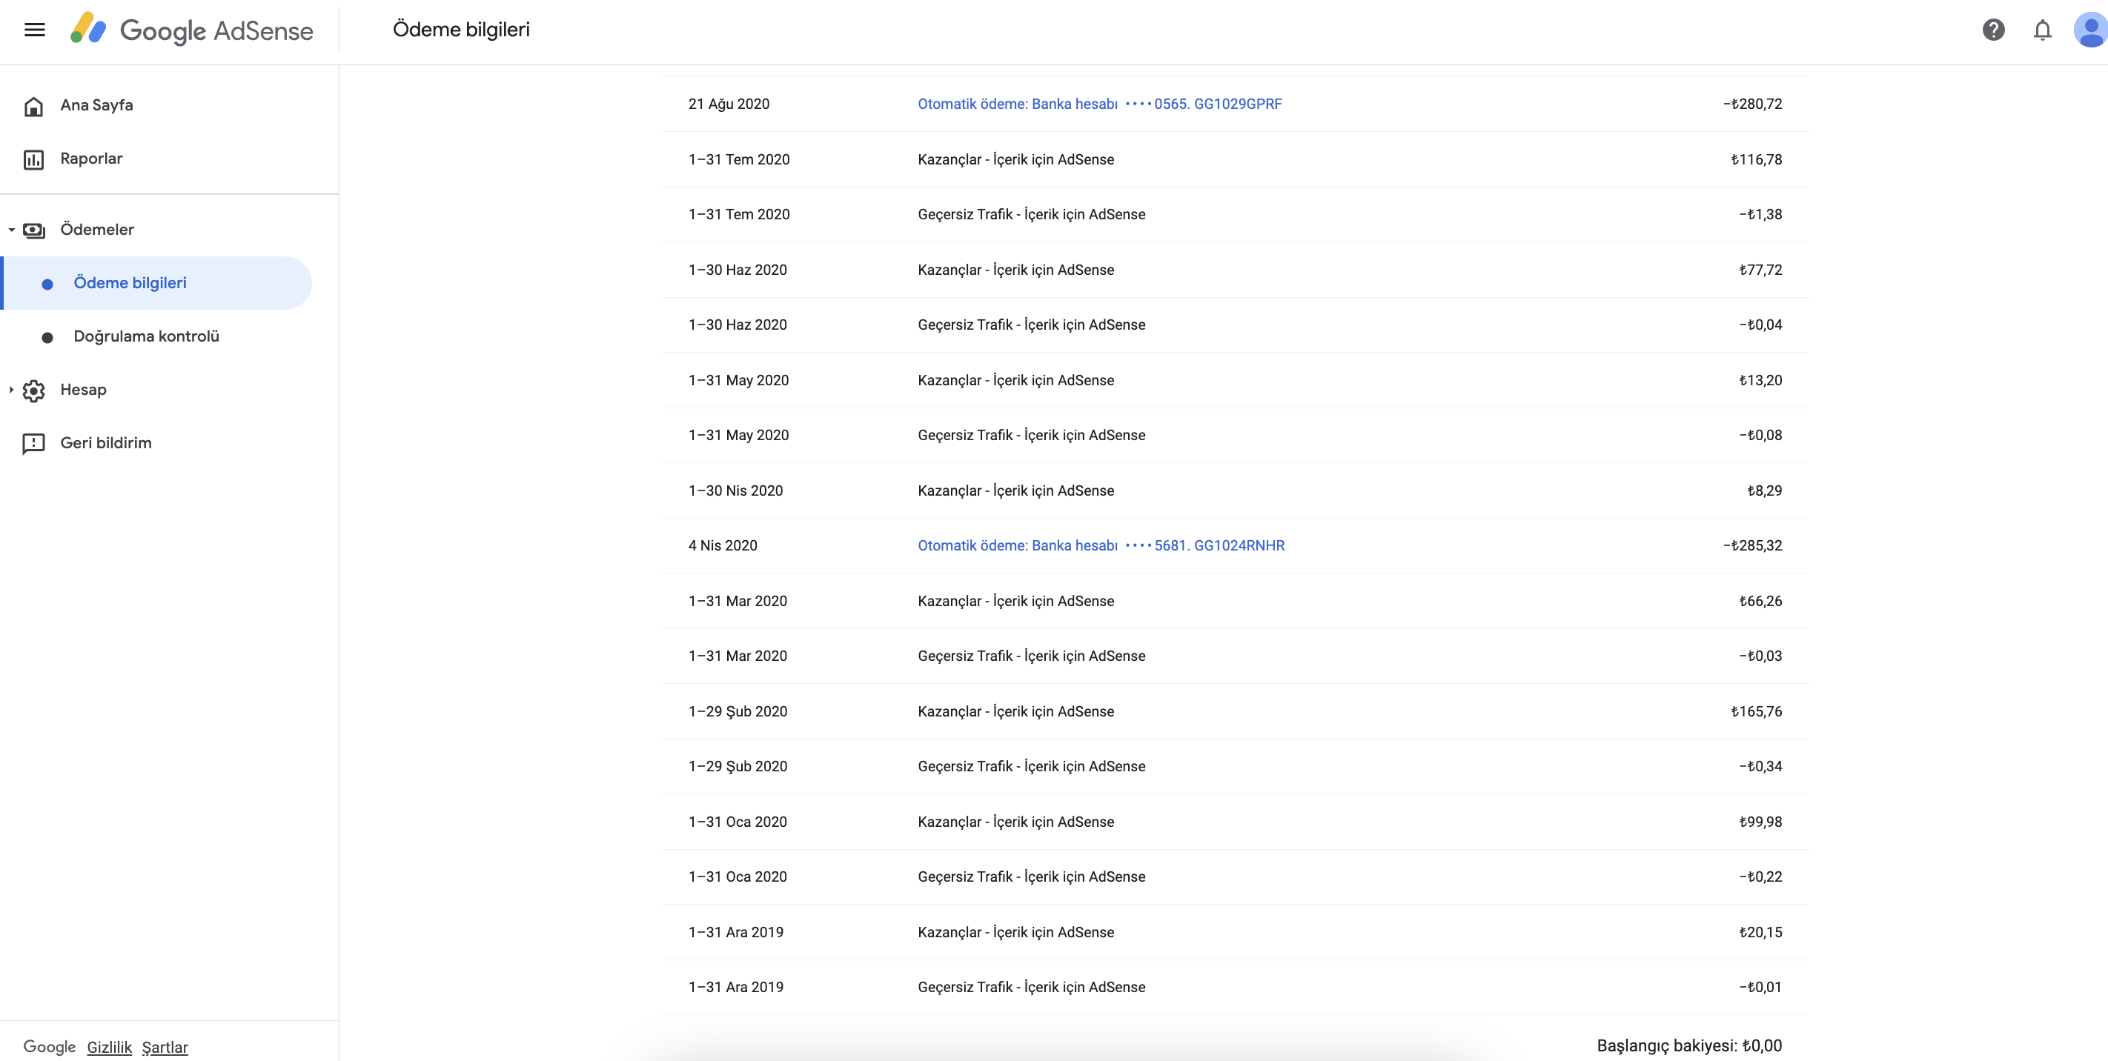This screenshot has height=1061, width=2108.
Task: Select Kazançlar row for Oca 2020
Action: pyautogui.click(x=1235, y=822)
